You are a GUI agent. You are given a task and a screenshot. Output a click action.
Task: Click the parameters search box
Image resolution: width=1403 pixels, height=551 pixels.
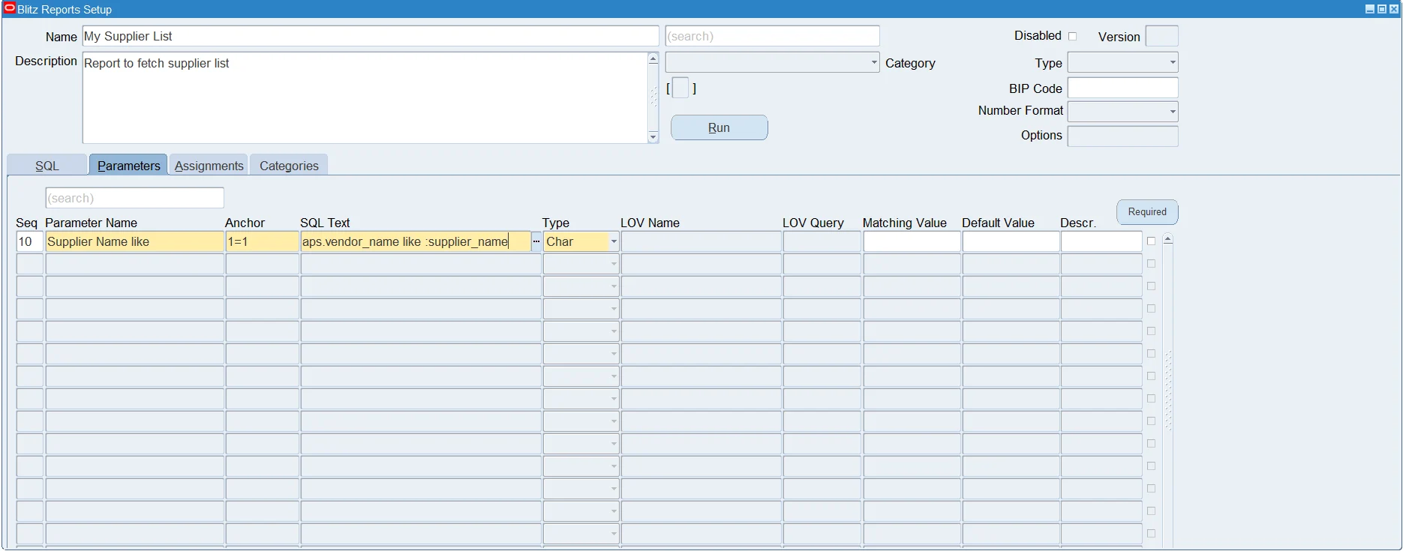[135, 198]
